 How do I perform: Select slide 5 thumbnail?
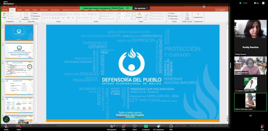19,105
